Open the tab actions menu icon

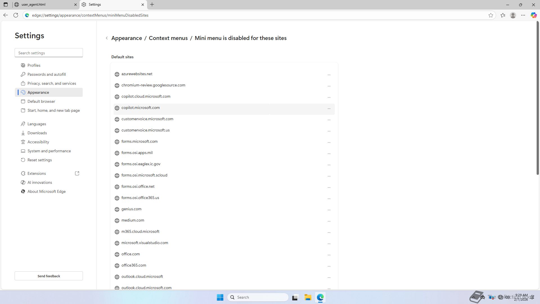tap(6, 5)
